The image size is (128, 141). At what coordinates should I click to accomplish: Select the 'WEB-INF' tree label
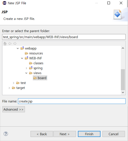point(35,58)
